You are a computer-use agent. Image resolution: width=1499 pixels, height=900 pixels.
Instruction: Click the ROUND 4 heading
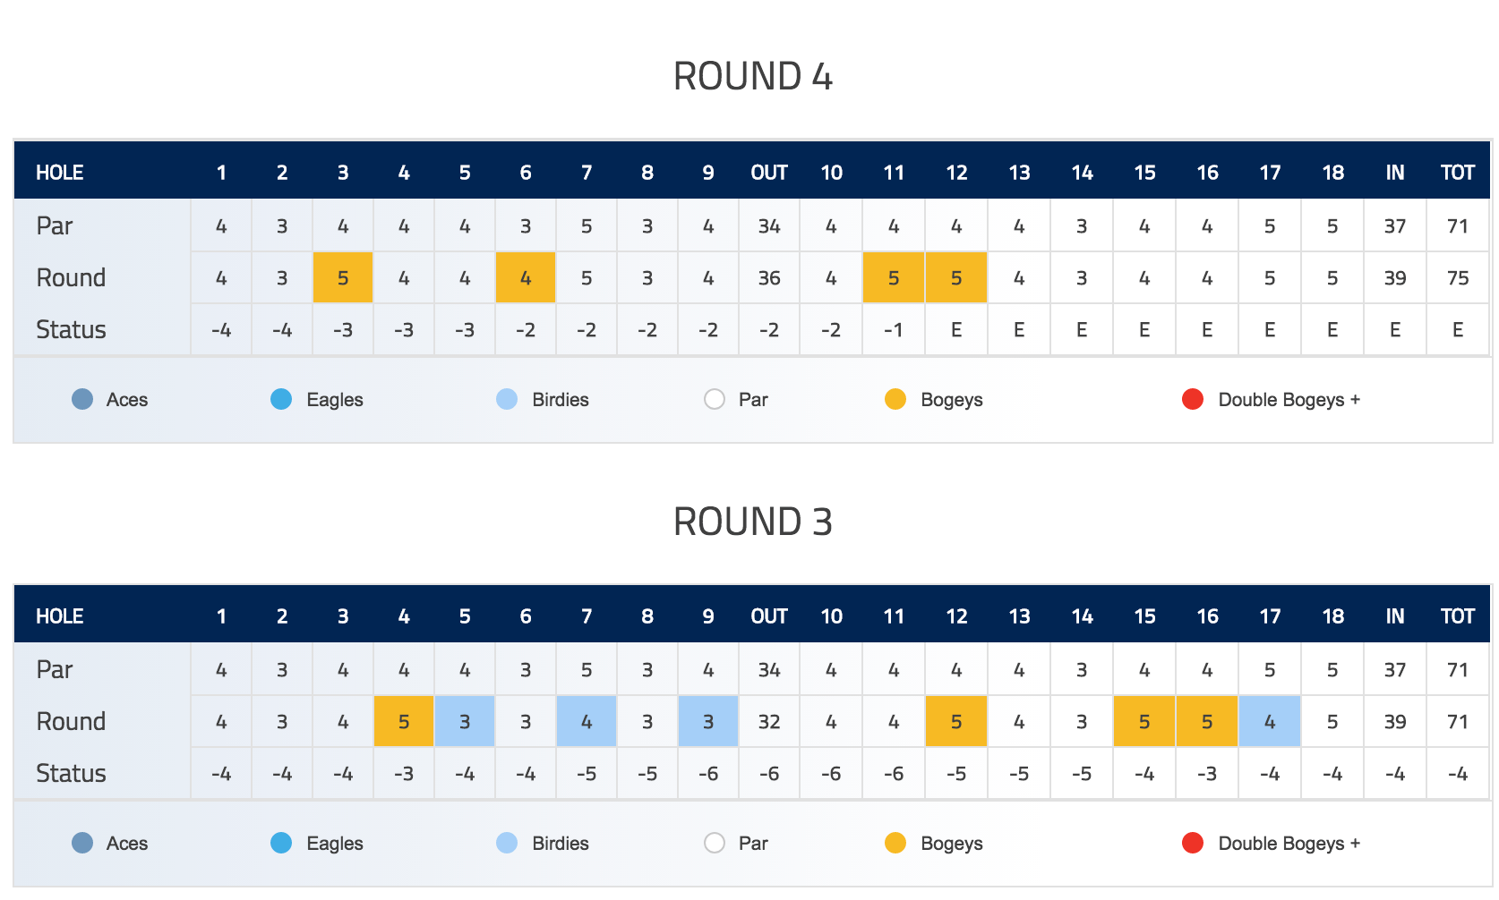tap(753, 76)
